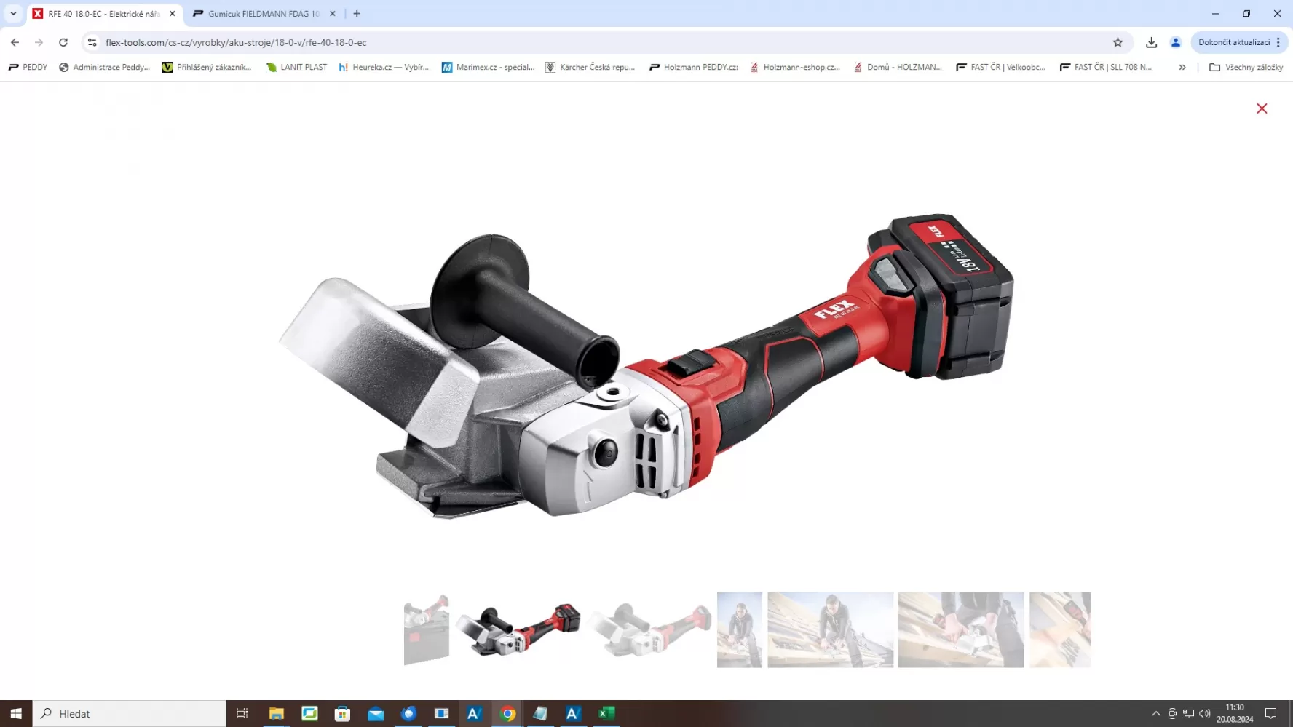Open Task View in taskbar
The image size is (1293, 727).
[x=242, y=713]
